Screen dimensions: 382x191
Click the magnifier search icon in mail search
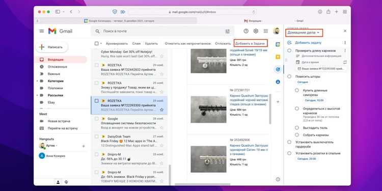point(97,31)
